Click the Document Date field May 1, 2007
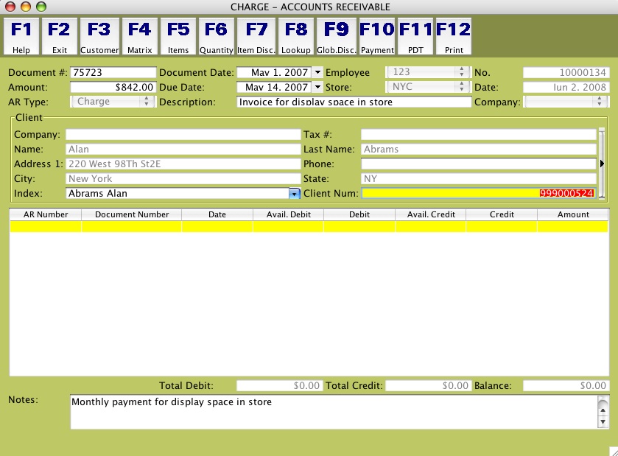 [x=274, y=72]
